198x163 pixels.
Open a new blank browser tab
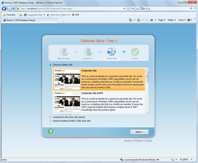60,20
